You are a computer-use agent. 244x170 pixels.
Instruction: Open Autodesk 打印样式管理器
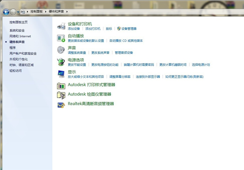pos(91,85)
